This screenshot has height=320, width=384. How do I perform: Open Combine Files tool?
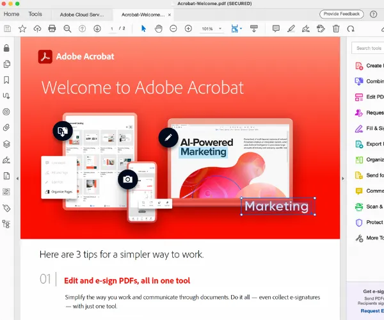(368, 81)
